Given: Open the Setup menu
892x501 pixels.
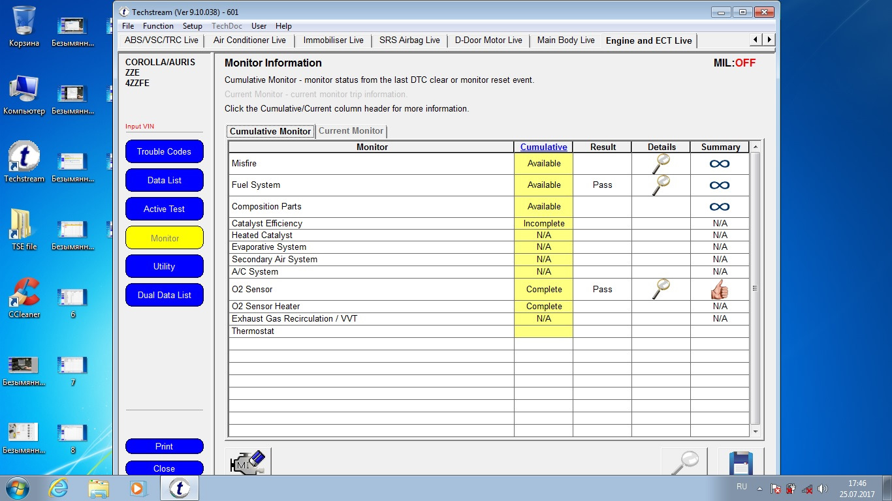Looking at the screenshot, I should point(192,26).
